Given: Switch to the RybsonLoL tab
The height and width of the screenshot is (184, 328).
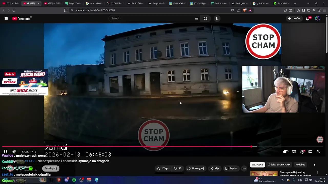Looking at the screenshot, I should [x=281, y=3].
